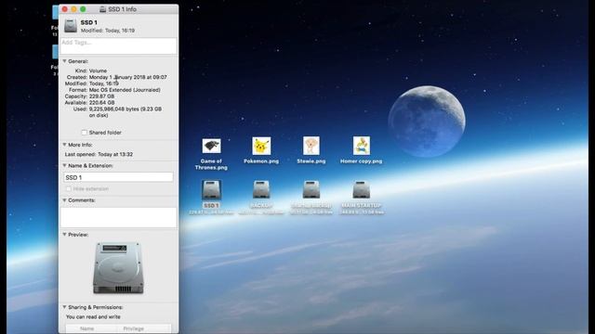
Task: Collapse the General section
Action: coord(64,61)
